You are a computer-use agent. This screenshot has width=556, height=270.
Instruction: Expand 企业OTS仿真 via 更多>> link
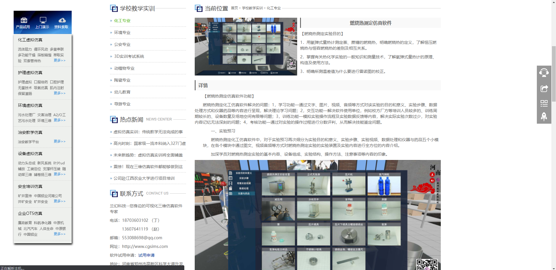pos(59,234)
